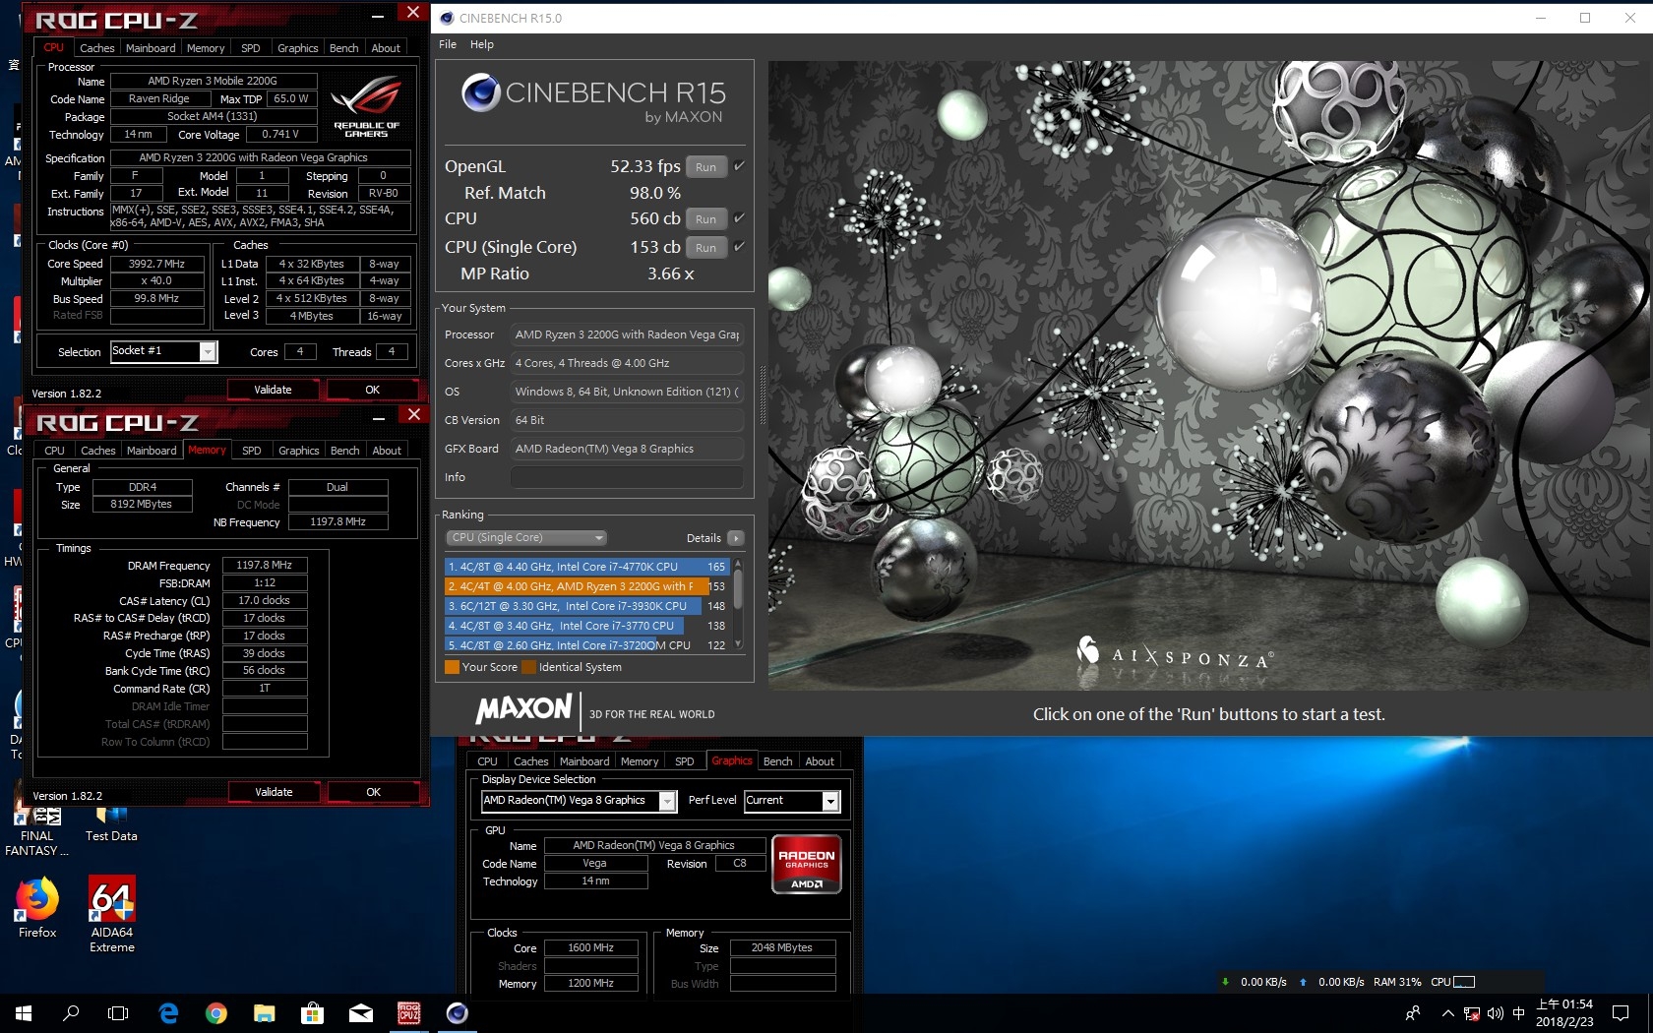Select the Firefox desktop shortcut

(37, 908)
